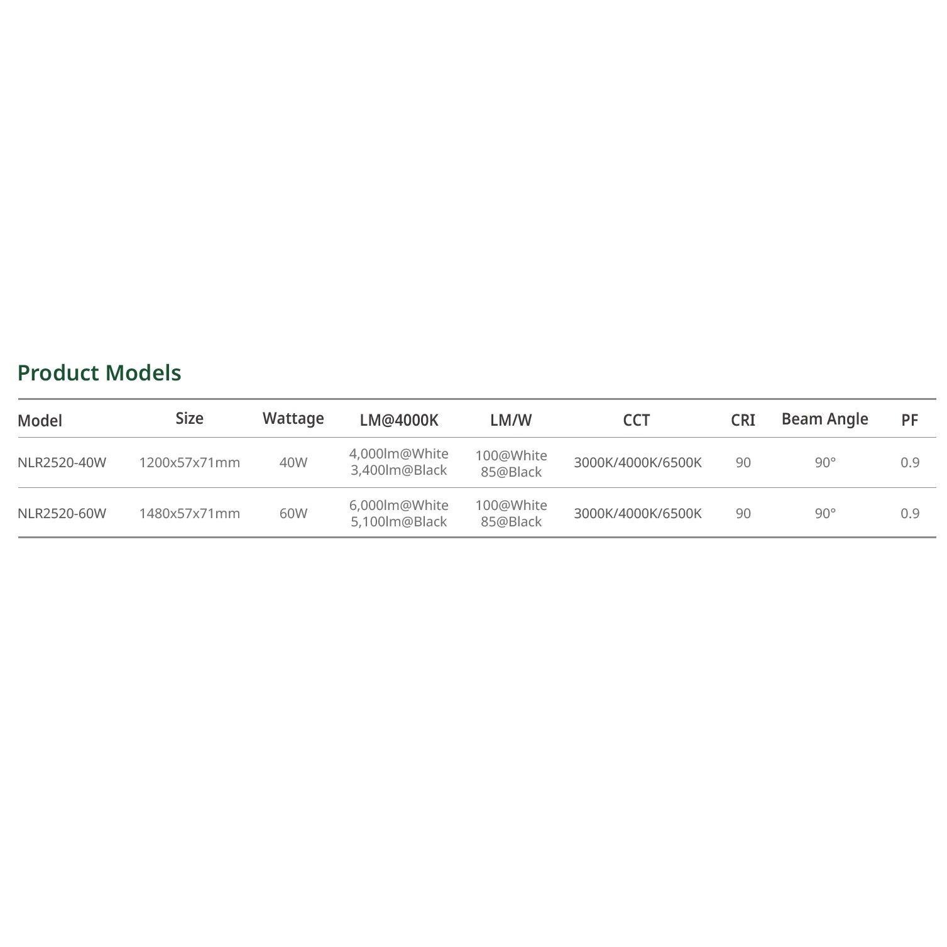The width and height of the screenshot is (947, 947).
Task: Click the CCT column header
Action: [636, 421]
